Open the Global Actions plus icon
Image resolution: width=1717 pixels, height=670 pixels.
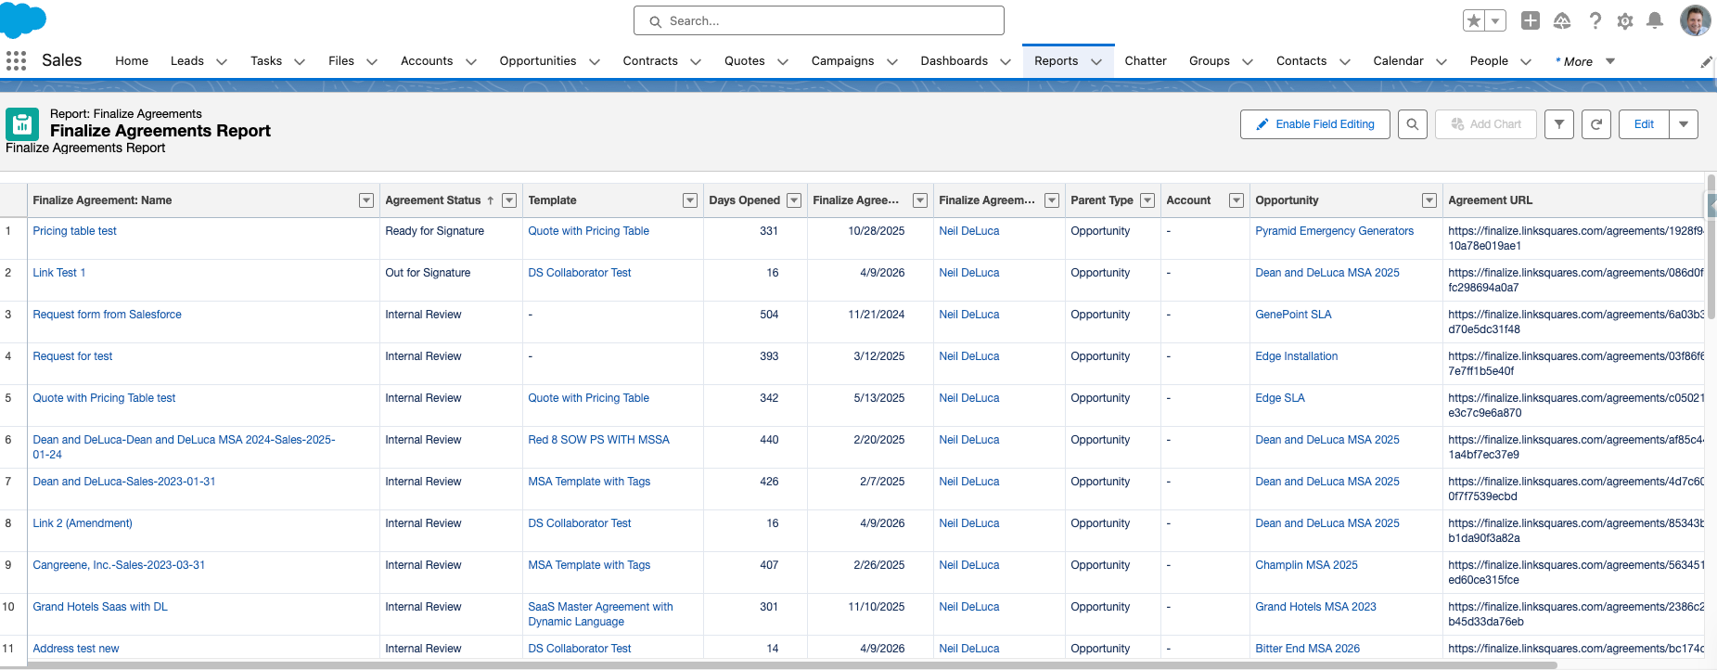[1531, 20]
